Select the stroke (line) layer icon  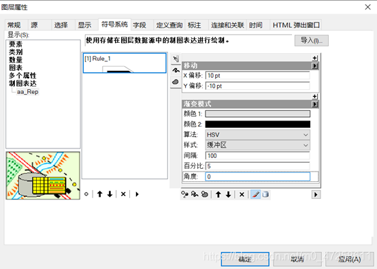(x=176, y=70)
